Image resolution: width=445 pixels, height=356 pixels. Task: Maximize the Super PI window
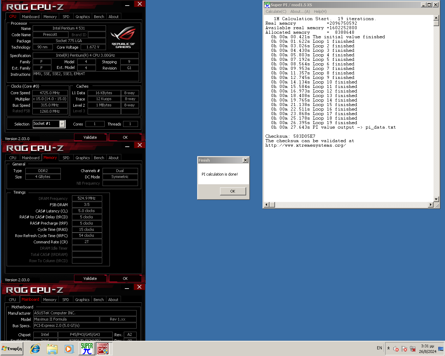tap(429, 5)
